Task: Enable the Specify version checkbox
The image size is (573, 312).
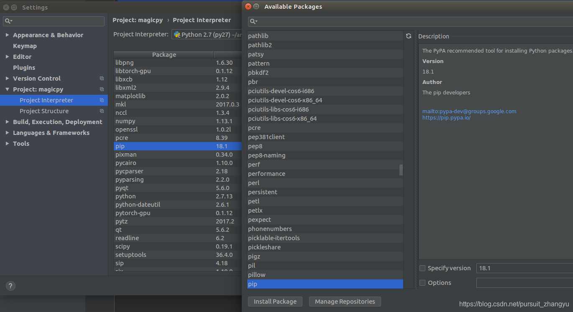Action: coord(422,268)
